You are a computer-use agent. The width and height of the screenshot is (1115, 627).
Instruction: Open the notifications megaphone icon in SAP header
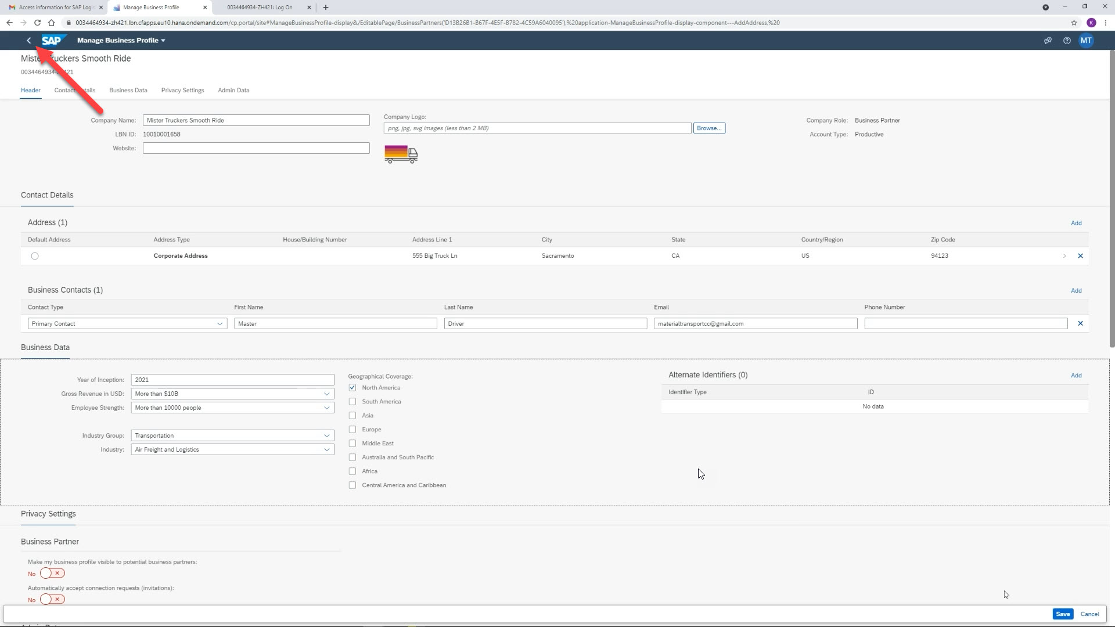pyautogui.click(x=1048, y=41)
